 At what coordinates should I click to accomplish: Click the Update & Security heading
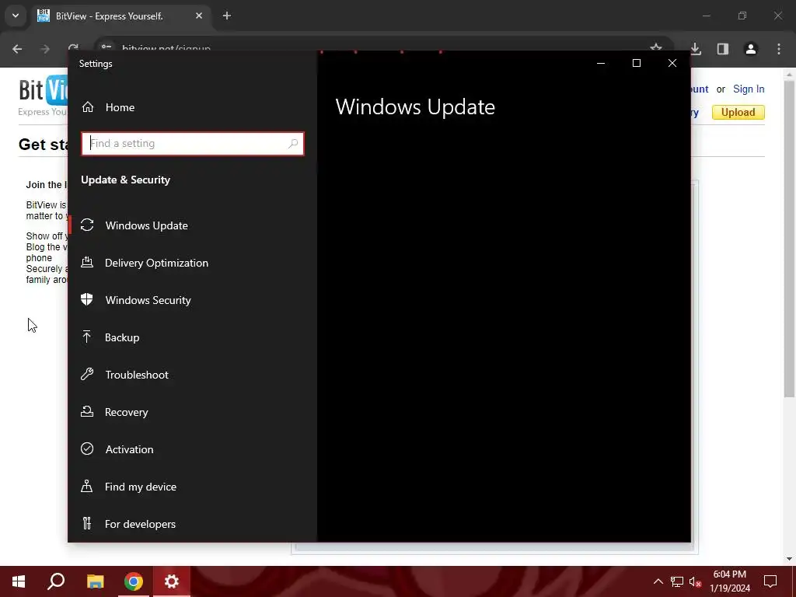click(125, 180)
